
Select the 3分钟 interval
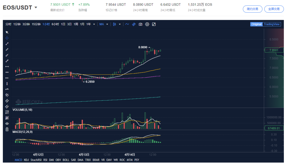coord(26,24)
